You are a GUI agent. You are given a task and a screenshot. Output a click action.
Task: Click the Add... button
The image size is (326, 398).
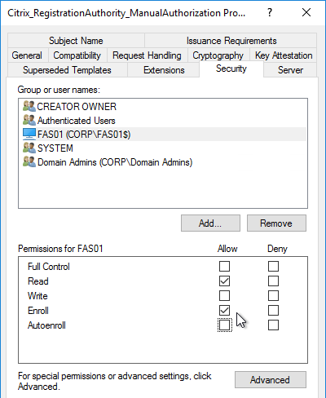[x=210, y=223]
